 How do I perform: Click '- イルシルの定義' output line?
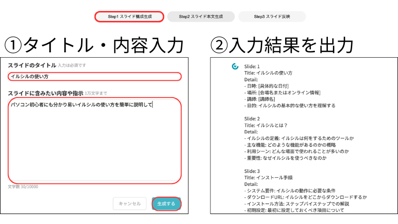[299, 138]
